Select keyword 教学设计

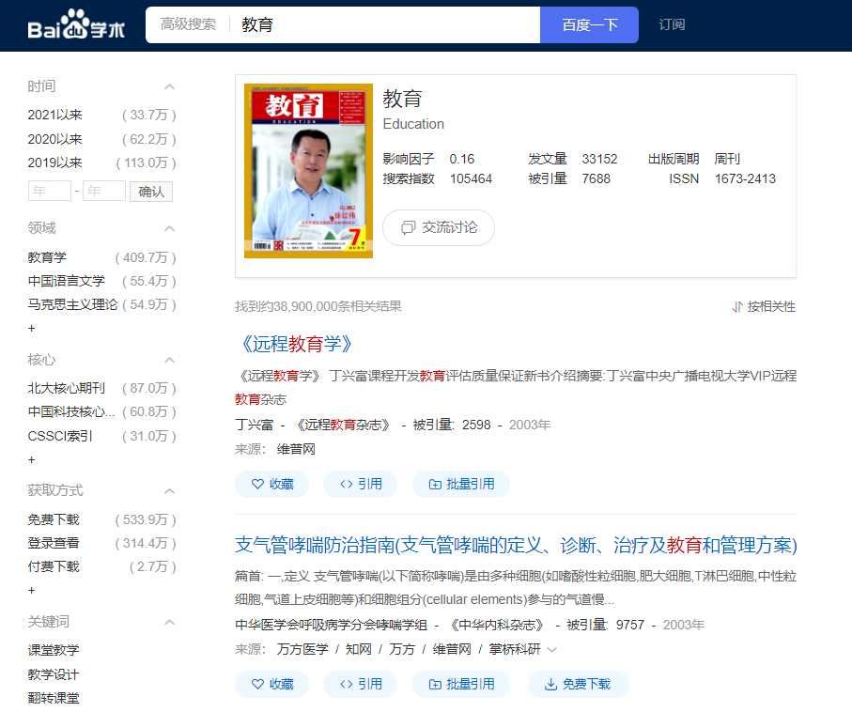coord(54,674)
